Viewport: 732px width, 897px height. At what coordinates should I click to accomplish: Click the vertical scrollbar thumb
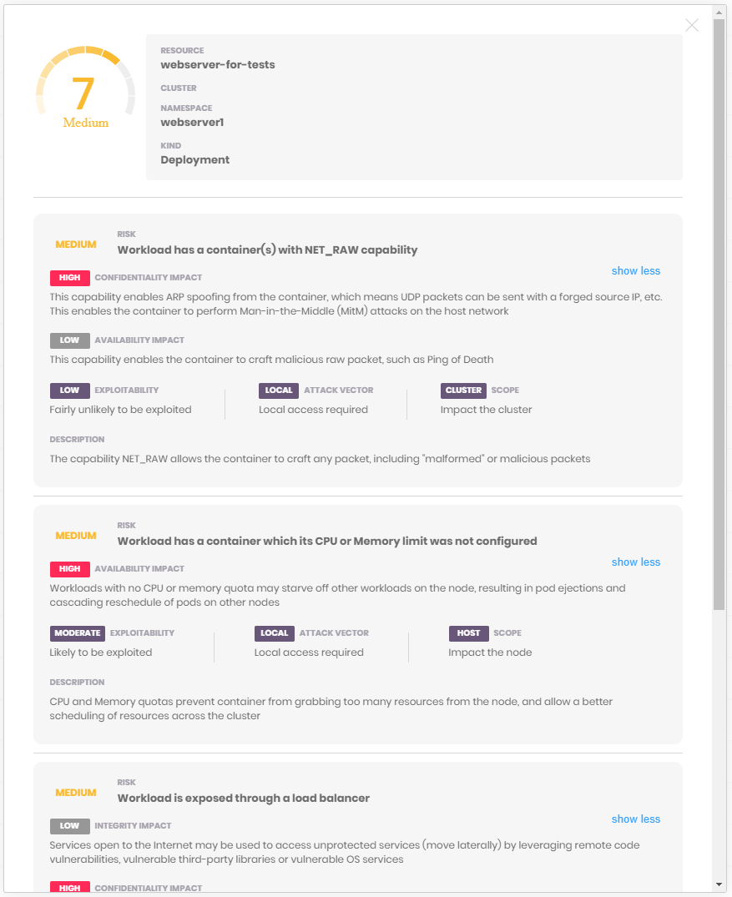pyautogui.click(x=719, y=314)
